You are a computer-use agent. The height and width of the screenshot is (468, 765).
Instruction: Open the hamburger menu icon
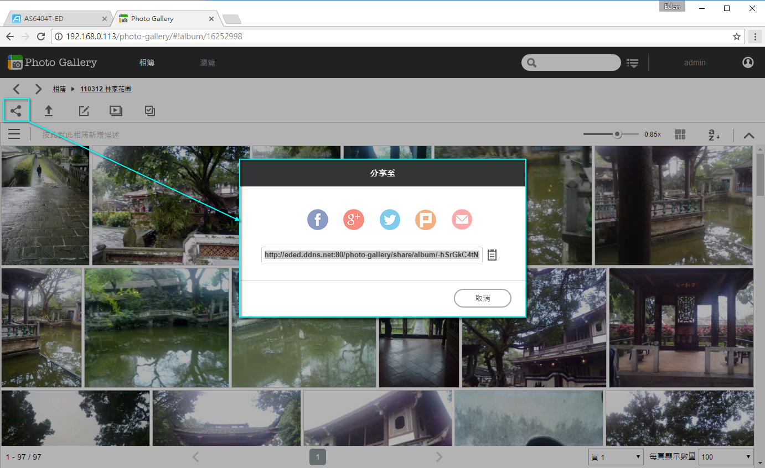tap(14, 134)
